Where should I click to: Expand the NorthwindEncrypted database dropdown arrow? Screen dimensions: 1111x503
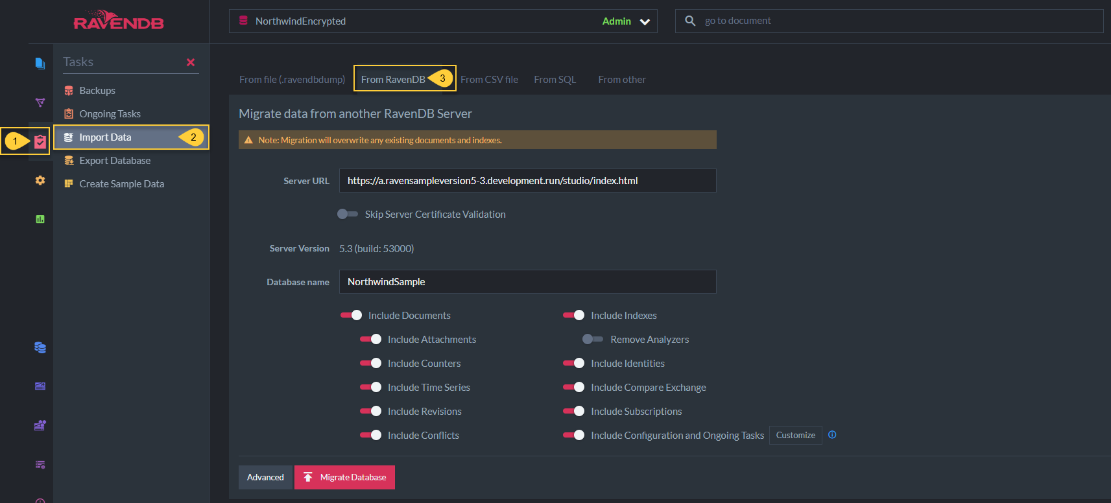coord(645,21)
